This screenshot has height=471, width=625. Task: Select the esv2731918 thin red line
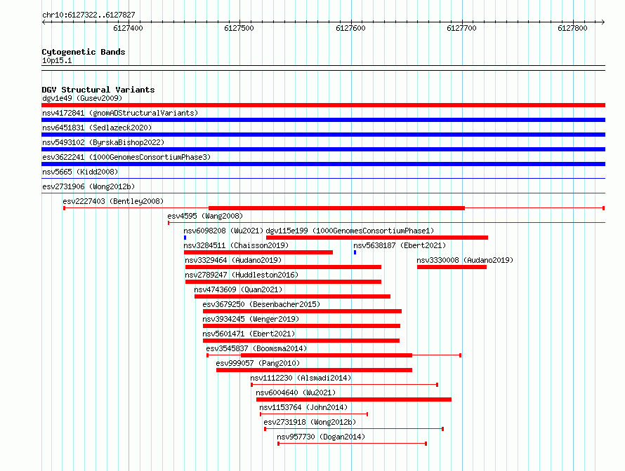coord(354,429)
